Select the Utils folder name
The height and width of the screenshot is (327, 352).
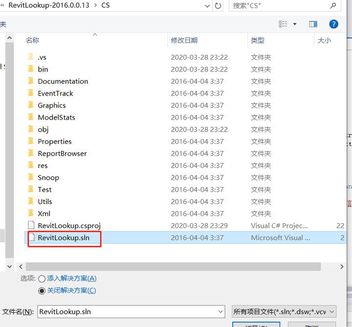point(45,202)
